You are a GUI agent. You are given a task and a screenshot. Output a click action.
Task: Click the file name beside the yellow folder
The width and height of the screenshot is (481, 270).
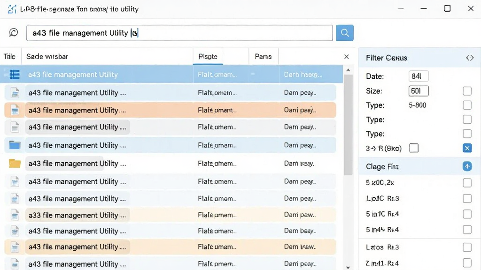tap(77, 164)
